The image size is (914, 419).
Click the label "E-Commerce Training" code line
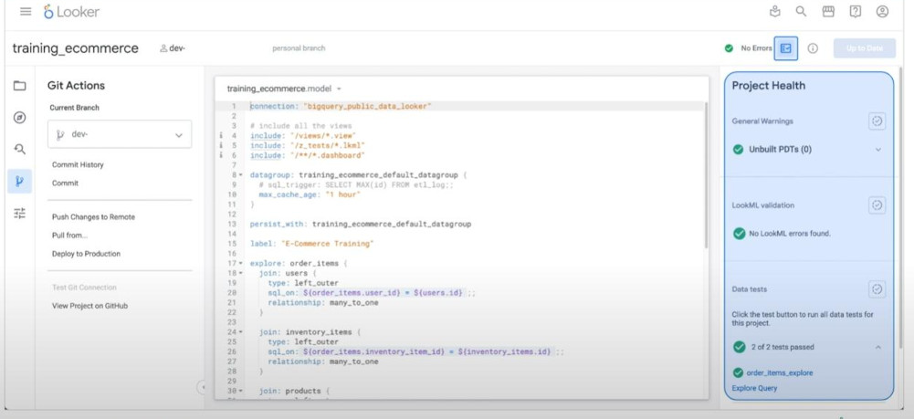click(312, 244)
